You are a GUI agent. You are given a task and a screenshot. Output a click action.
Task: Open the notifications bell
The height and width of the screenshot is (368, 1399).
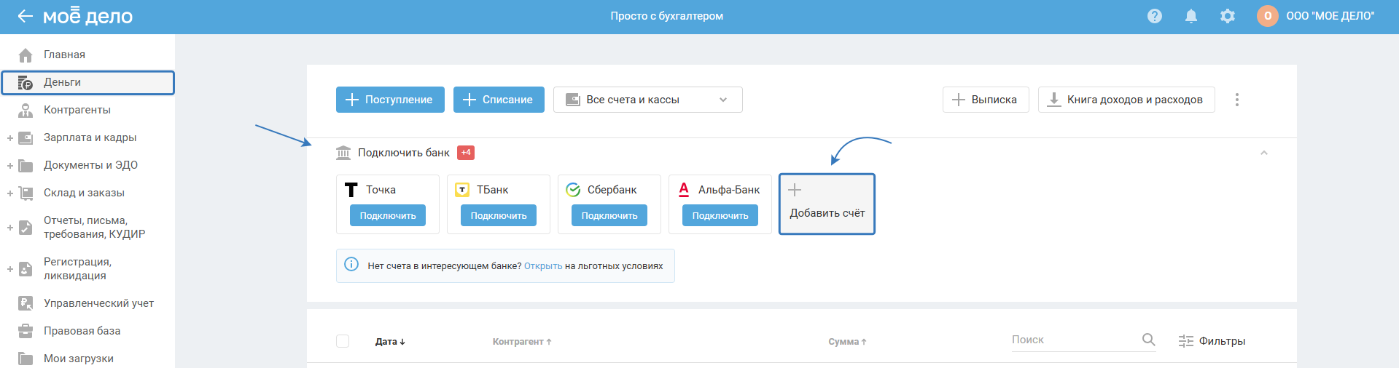click(x=1191, y=16)
